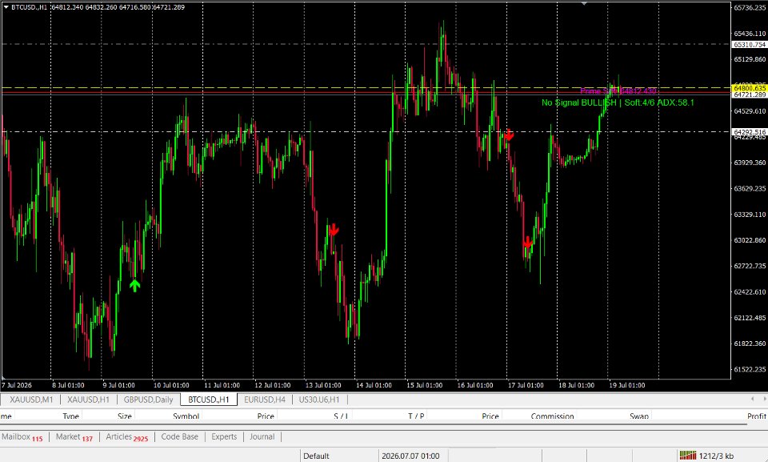Image resolution: width=768 pixels, height=462 pixels.
Task: Open the Mailbox terminal tab
Action: tap(22, 436)
